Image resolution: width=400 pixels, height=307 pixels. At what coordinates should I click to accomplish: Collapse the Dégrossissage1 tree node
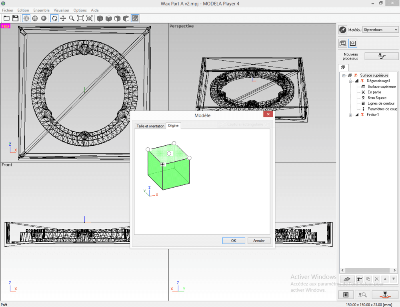pos(350,81)
